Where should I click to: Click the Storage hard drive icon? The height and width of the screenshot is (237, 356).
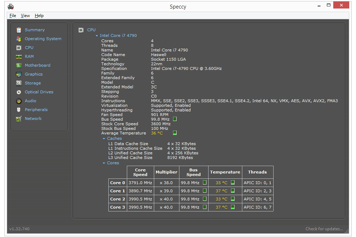tap(19, 83)
